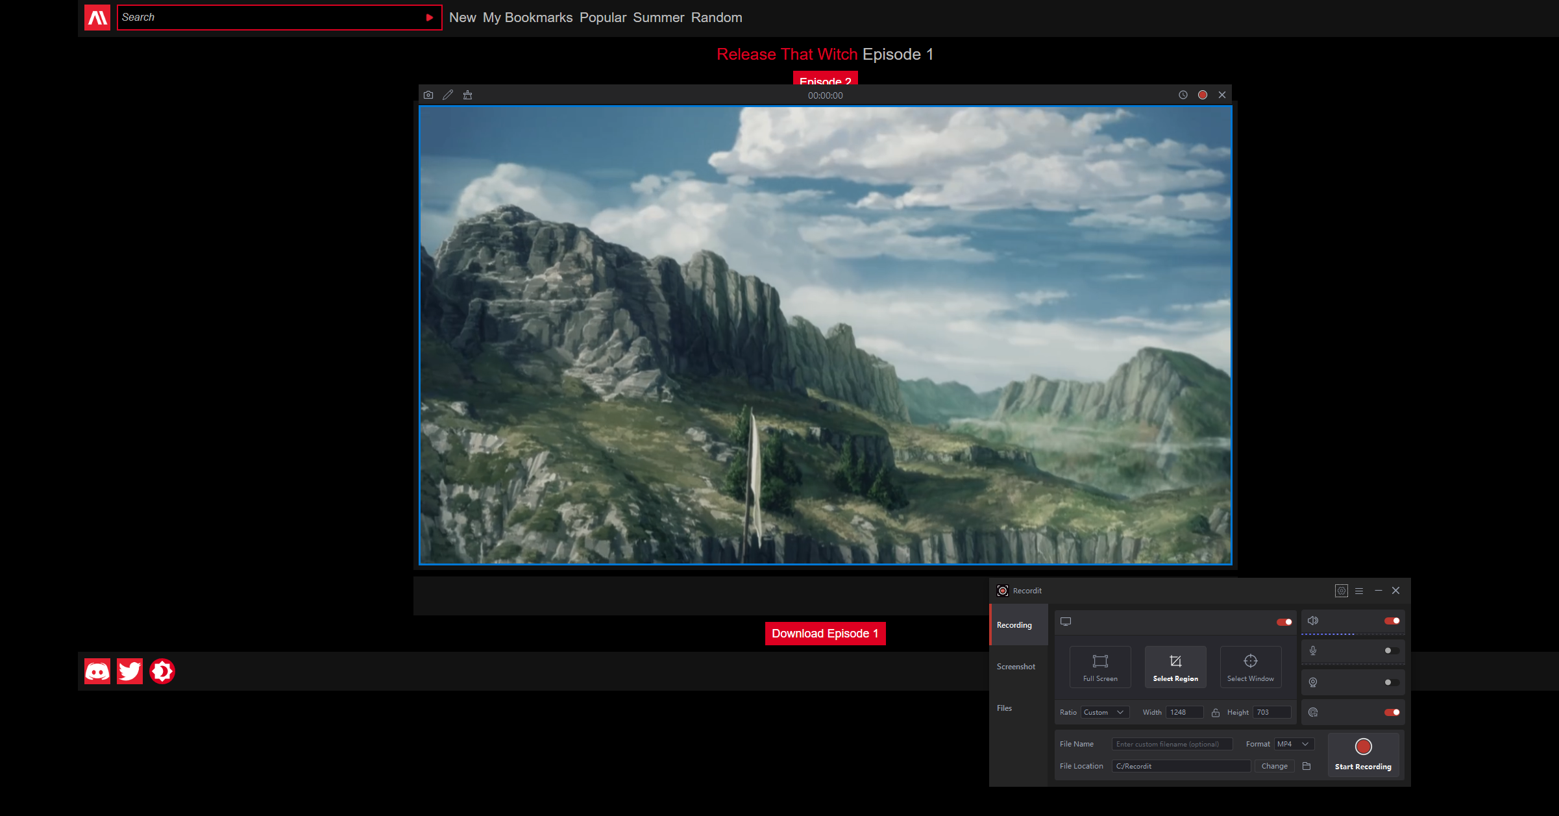This screenshot has height=816, width=1559.
Task: Toggle system audio recording off
Action: point(1392,621)
